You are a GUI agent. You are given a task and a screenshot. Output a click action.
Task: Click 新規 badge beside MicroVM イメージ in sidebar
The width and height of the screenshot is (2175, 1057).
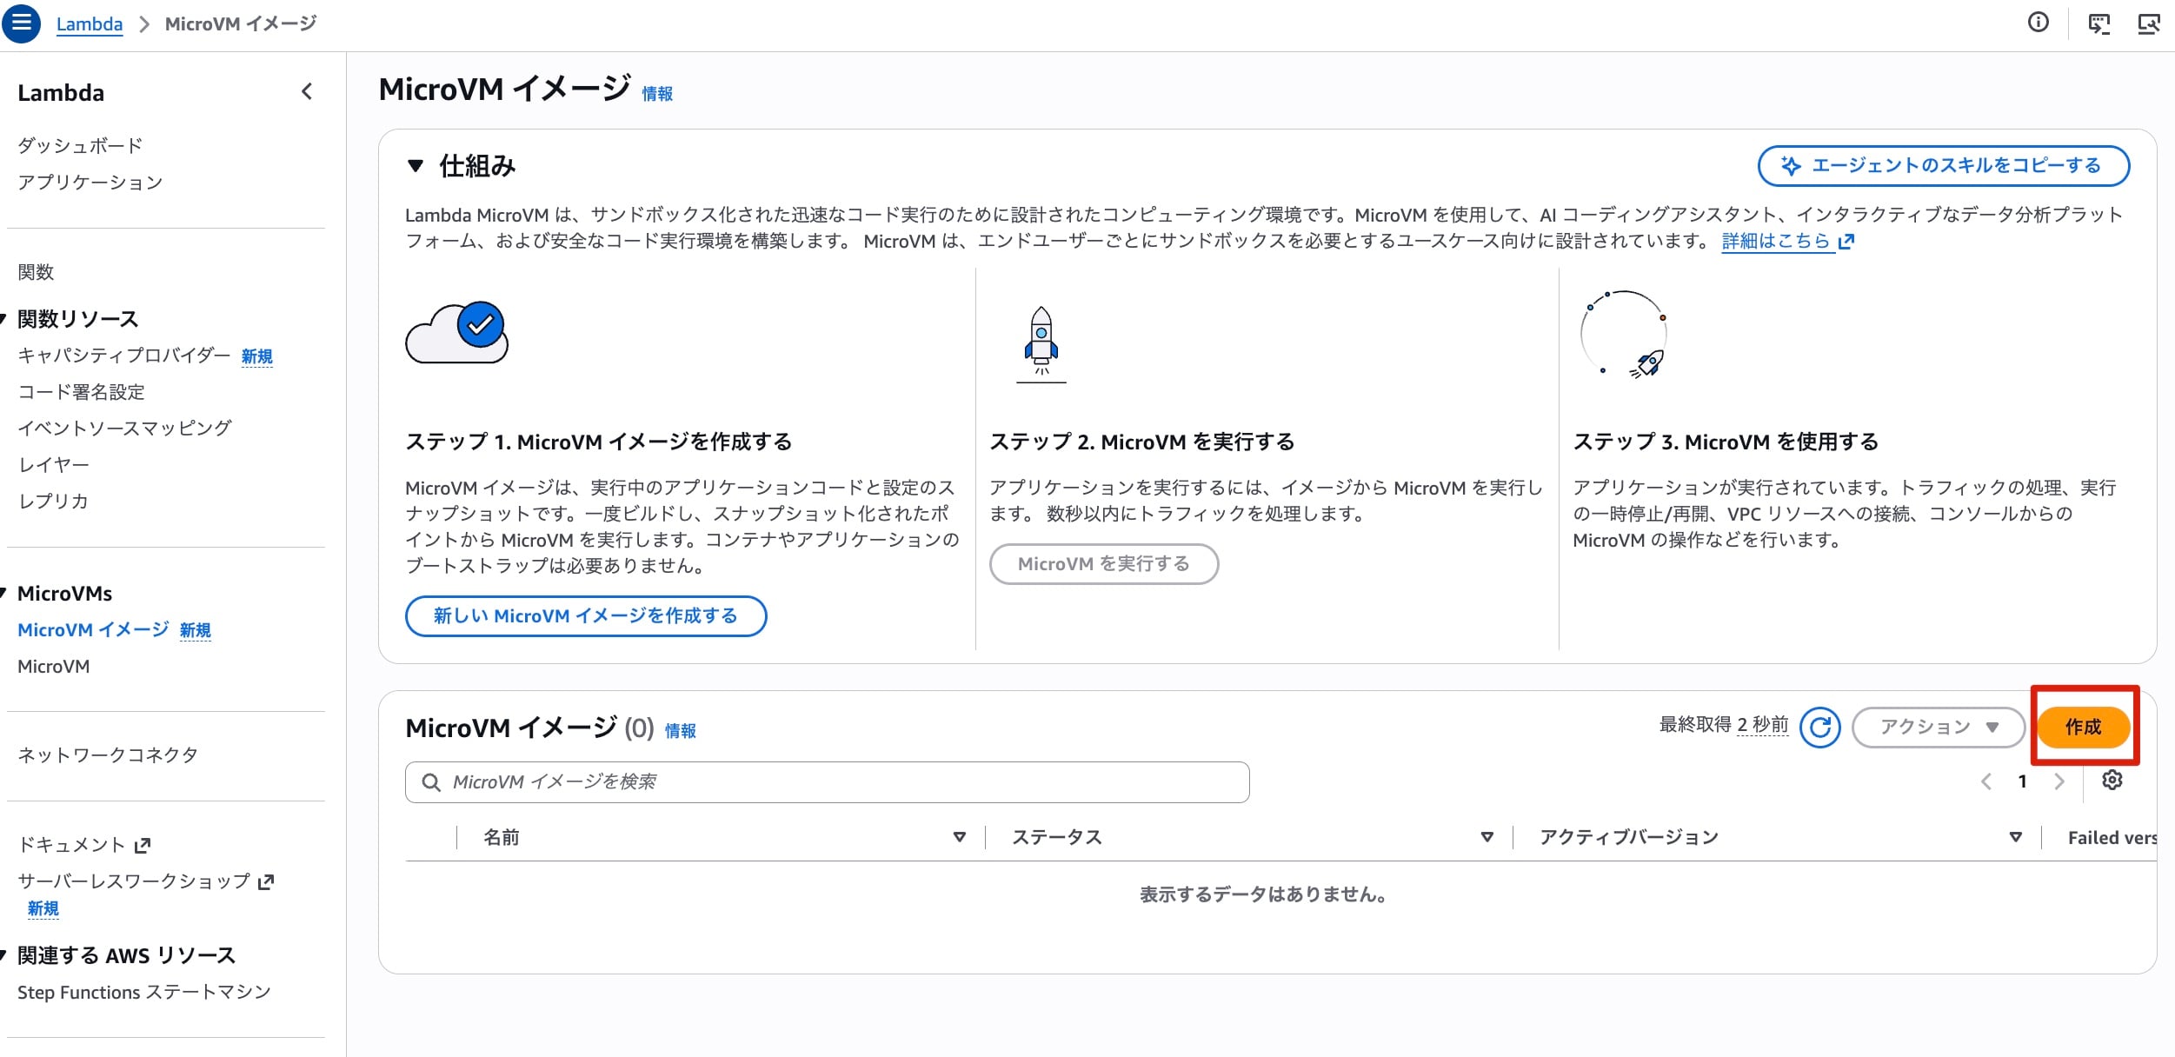coord(196,630)
